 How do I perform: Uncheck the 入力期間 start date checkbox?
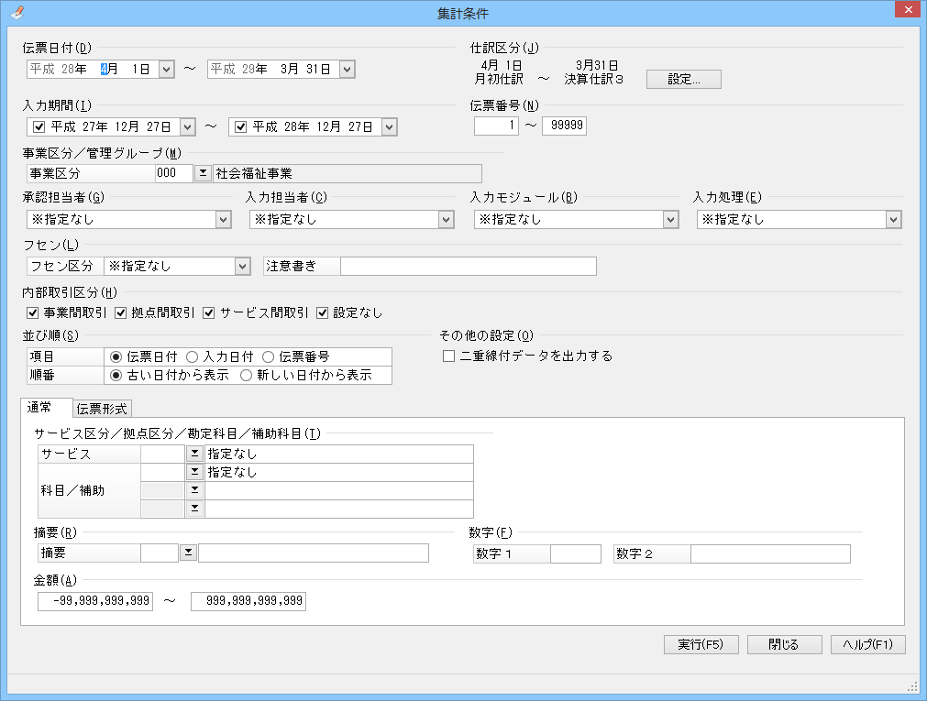[x=39, y=126]
